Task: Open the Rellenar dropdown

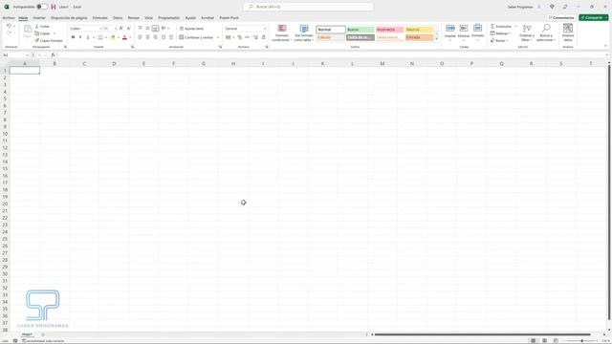Action: point(501,33)
